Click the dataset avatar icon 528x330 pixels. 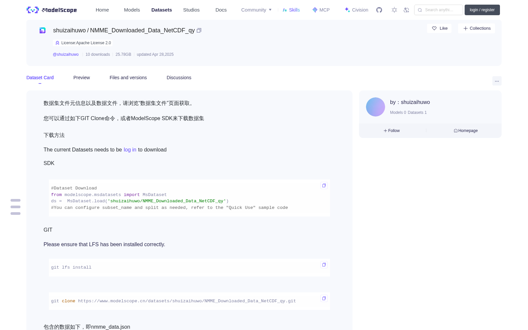[x=43, y=30]
